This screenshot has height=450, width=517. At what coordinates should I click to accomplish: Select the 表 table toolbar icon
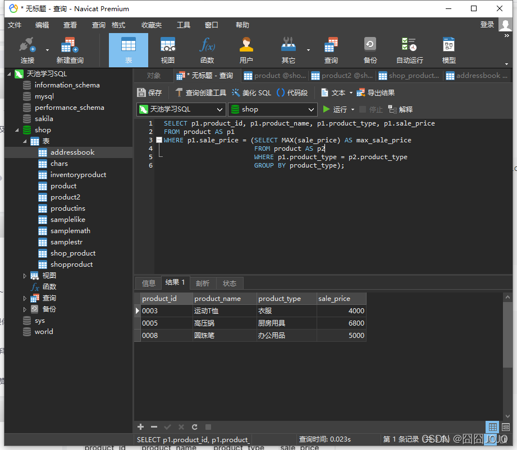click(x=128, y=50)
